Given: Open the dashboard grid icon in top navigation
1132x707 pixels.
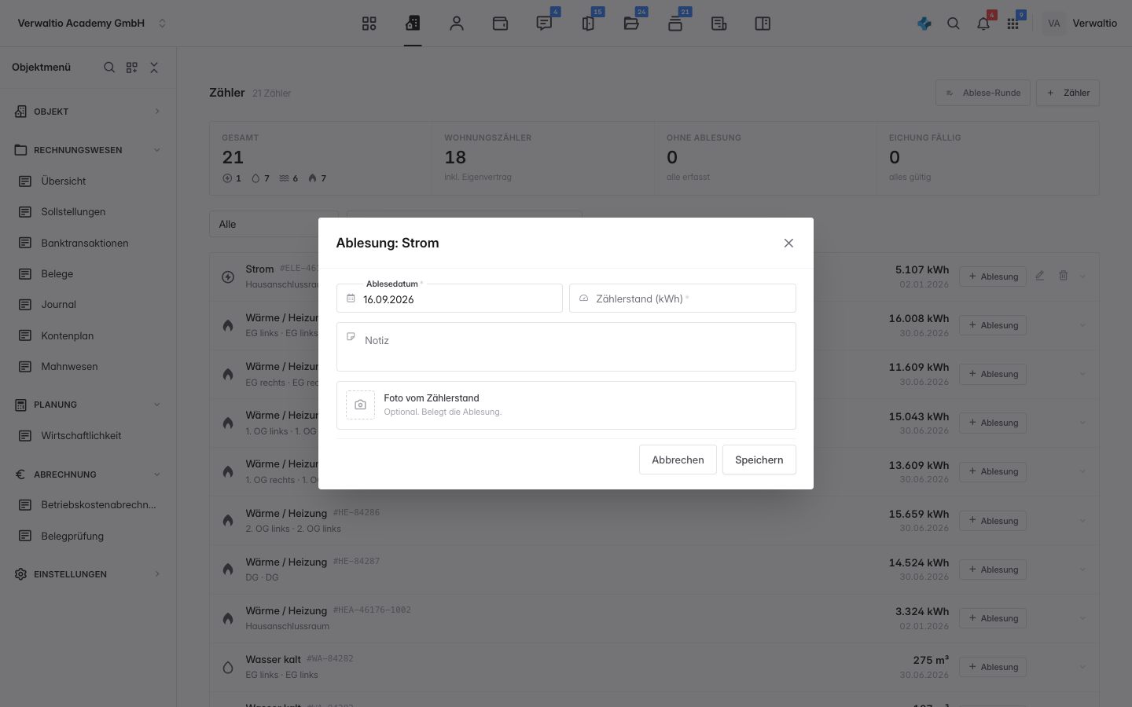Looking at the screenshot, I should pos(369,24).
